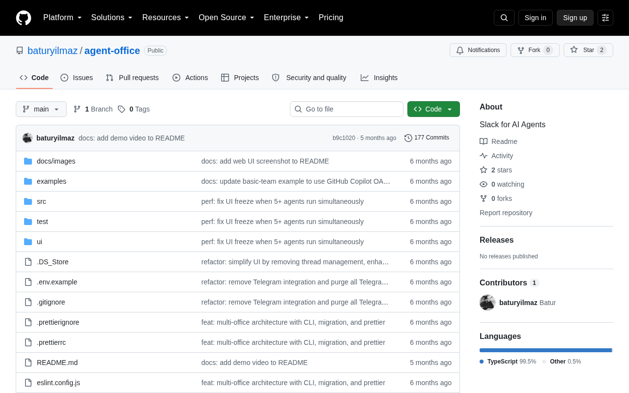Click the branch icon beside 1 Branch
This screenshot has width=629, height=393.
(77, 109)
